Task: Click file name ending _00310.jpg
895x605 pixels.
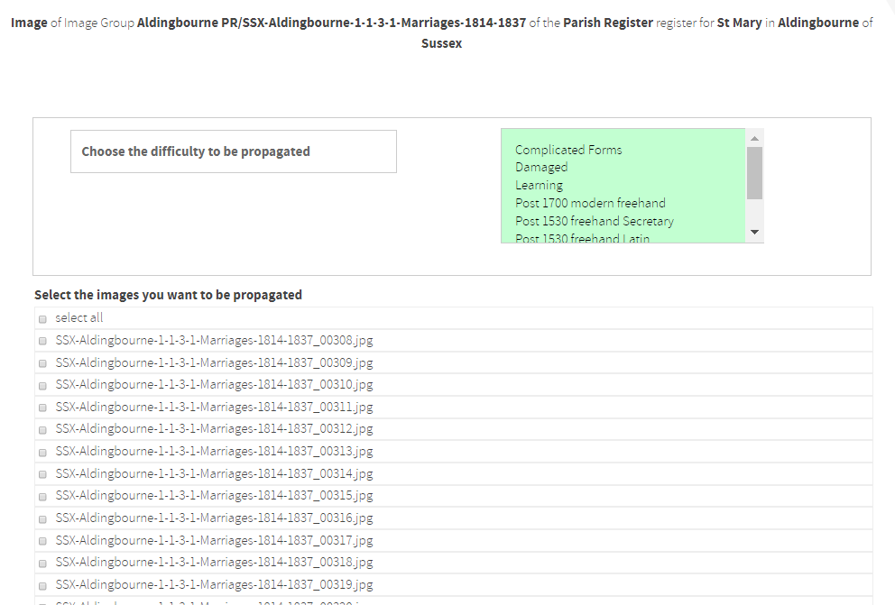Action: click(214, 385)
